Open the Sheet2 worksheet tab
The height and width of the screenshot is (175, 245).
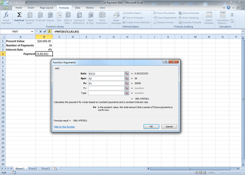tap(33, 168)
